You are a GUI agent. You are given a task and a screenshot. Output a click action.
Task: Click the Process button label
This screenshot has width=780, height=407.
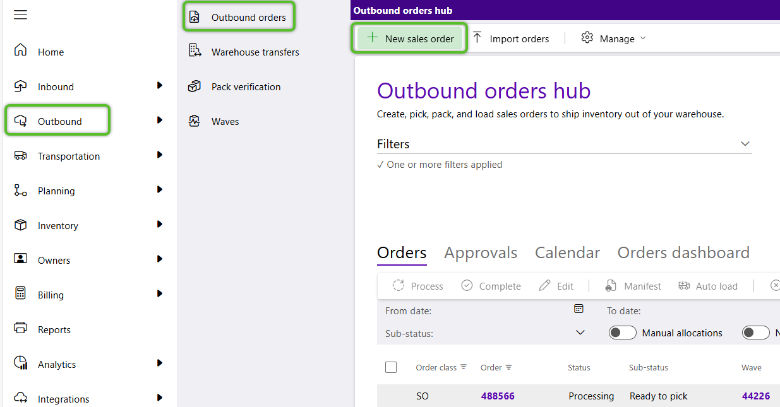pyautogui.click(x=427, y=286)
